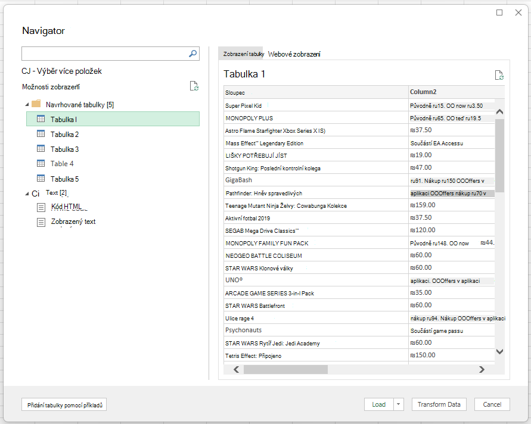Click the SEGA Mega Drive Classics cell
Screen dimensions: 531x424
tap(316, 231)
